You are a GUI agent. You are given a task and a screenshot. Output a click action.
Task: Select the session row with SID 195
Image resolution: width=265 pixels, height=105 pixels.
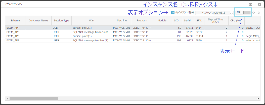coord(133,36)
